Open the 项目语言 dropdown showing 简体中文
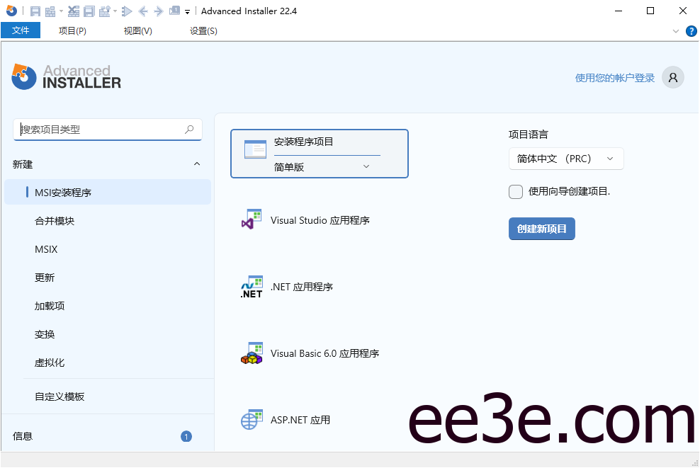The image size is (700, 468). [565, 159]
